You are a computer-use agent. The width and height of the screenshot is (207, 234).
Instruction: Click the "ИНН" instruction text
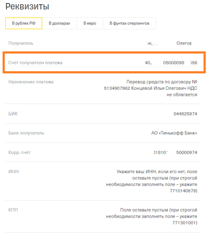tap(152, 181)
